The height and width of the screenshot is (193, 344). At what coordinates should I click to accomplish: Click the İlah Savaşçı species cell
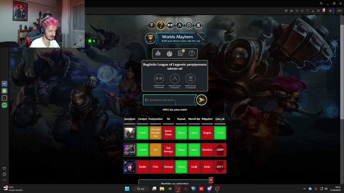(x=168, y=150)
